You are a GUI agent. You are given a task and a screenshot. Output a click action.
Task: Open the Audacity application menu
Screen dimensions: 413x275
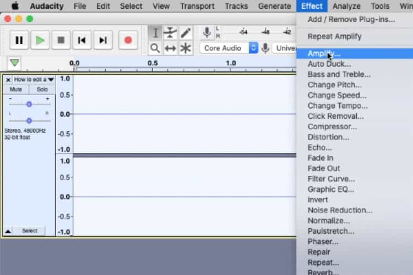[47, 6]
